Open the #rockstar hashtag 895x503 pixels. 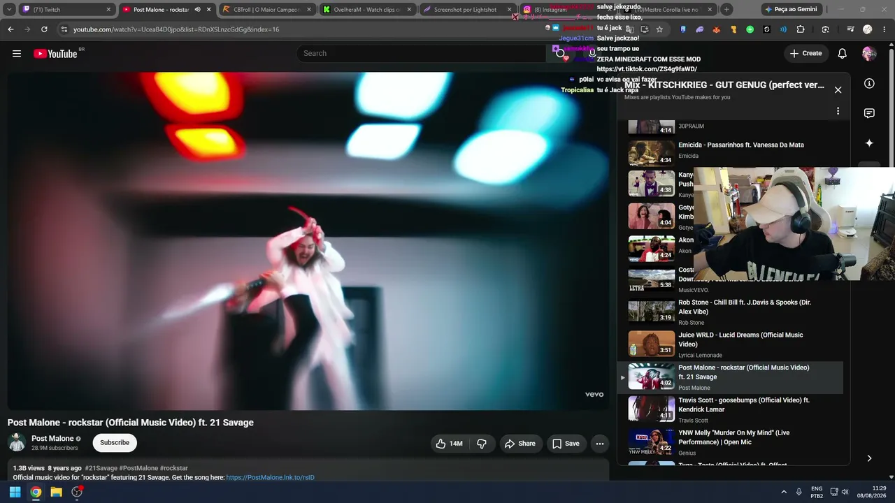174,468
